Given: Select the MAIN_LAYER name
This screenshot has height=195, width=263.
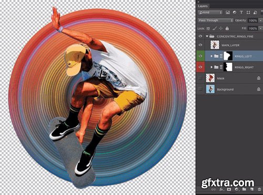Looking at the screenshot, I should click(x=230, y=45).
